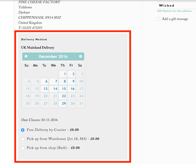Go to next month in calendar

tap(80, 57)
